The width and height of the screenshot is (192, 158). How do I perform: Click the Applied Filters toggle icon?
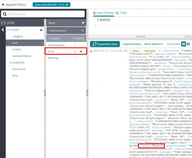click(x=3, y=4)
